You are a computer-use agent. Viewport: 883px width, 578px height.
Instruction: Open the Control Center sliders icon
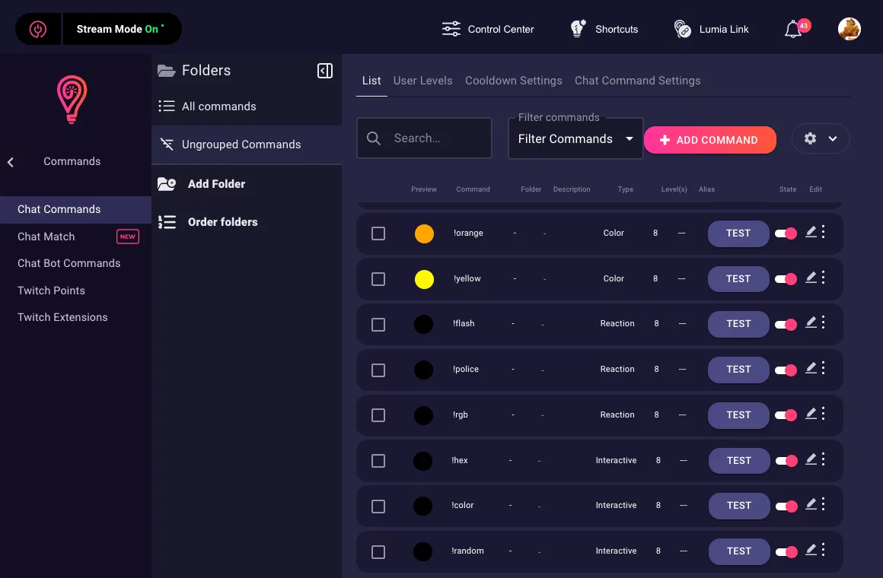tap(451, 29)
